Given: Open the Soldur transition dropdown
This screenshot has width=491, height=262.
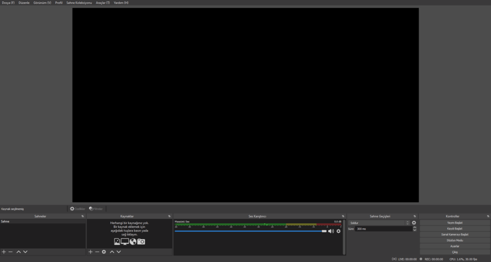Looking at the screenshot, I should click(x=379, y=223).
